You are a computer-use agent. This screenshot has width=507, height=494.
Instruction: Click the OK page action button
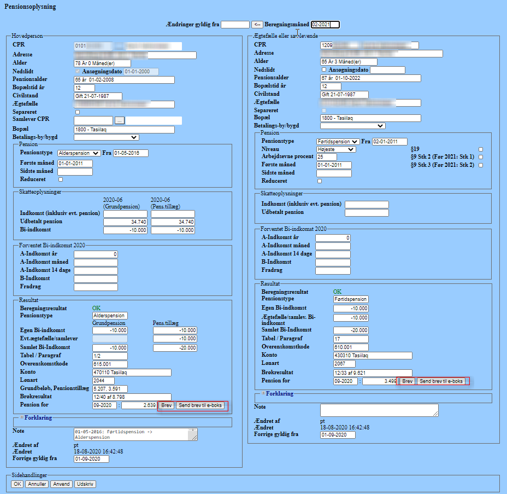(17, 484)
